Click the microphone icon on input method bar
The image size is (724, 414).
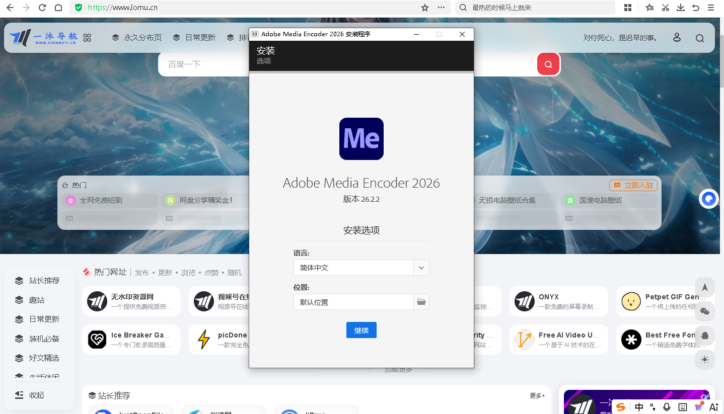[x=667, y=407]
